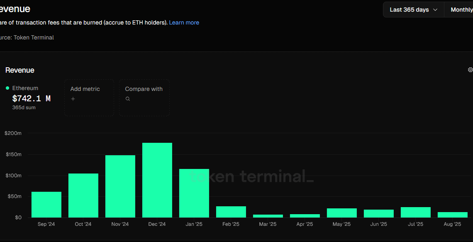Screen dimensions: 473x242
Task: Click the Aug '25 axis label
Action: tap(453, 224)
